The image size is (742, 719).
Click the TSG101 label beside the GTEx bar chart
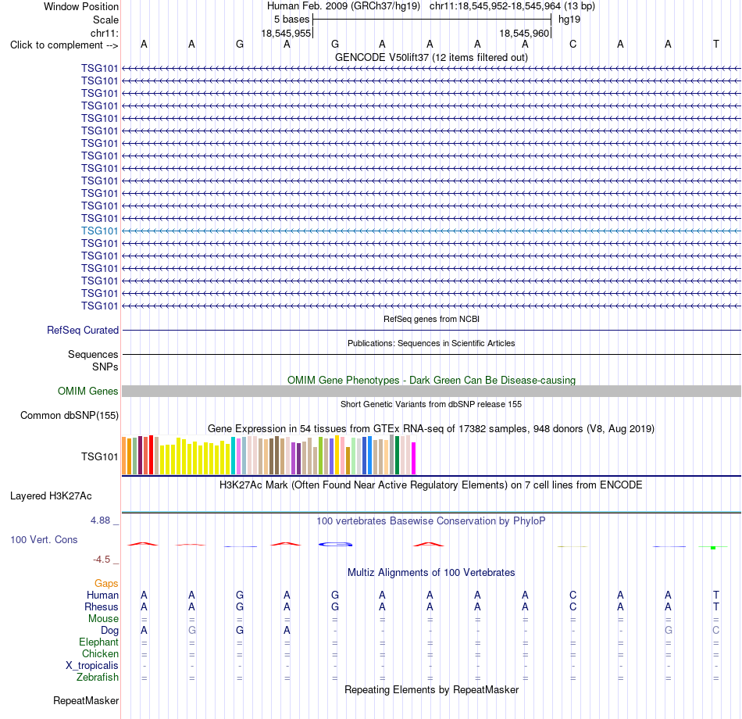tap(99, 456)
